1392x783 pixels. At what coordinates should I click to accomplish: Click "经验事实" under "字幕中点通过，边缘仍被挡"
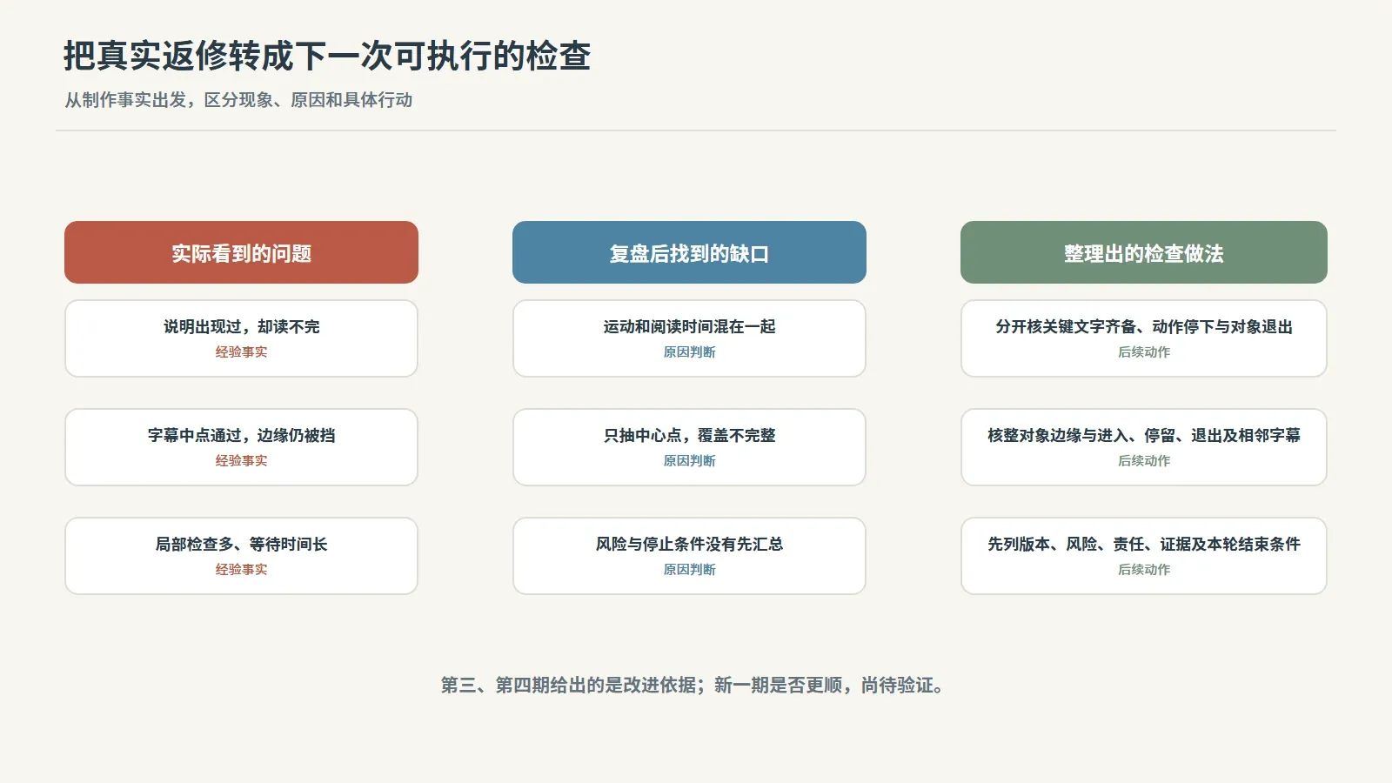point(241,461)
